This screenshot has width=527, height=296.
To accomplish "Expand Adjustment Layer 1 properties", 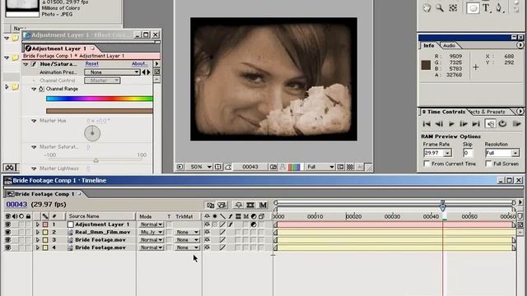I will (38, 224).
